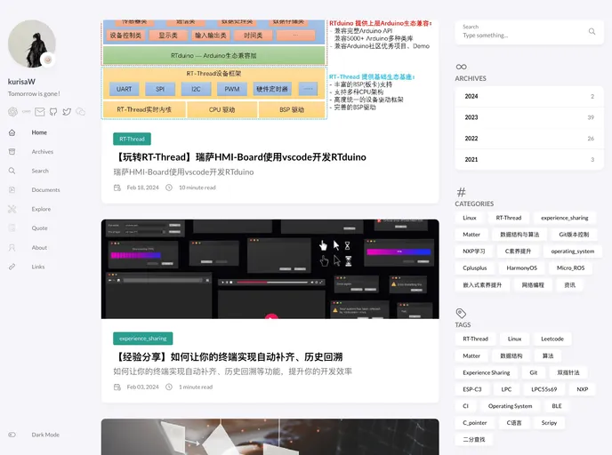Click the Explore sidebar icon

tap(12, 209)
